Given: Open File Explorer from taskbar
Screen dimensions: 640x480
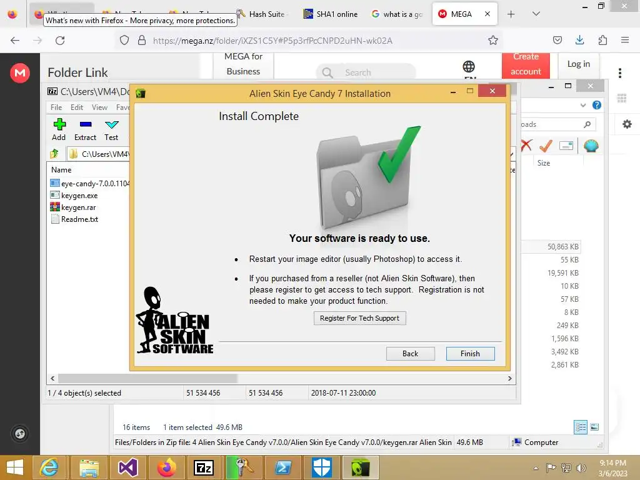Looking at the screenshot, I should pyautogui.click(x=89, y=467).
